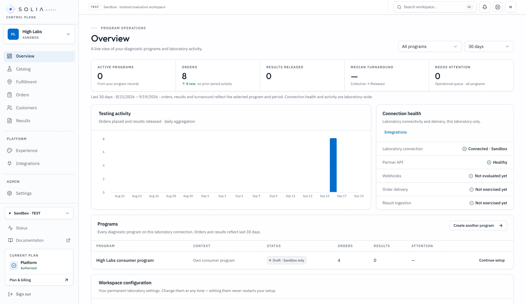Click the Experience palette icon

[x=10, y=150]
